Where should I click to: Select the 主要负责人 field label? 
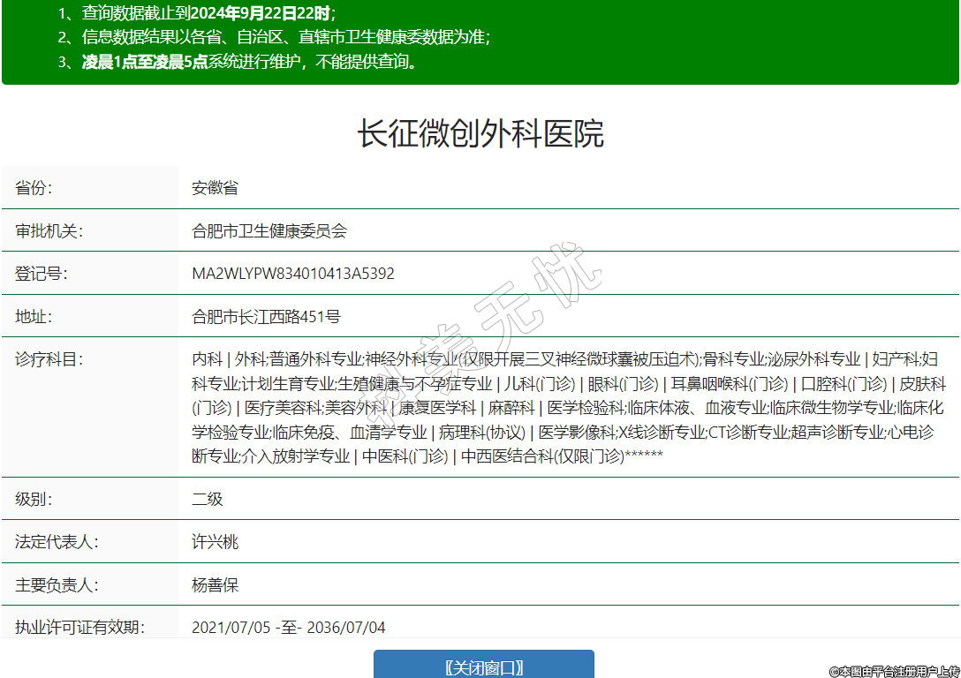point(57,584)
